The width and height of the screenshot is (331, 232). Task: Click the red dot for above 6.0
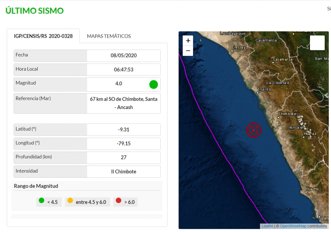tap(119, 201)
